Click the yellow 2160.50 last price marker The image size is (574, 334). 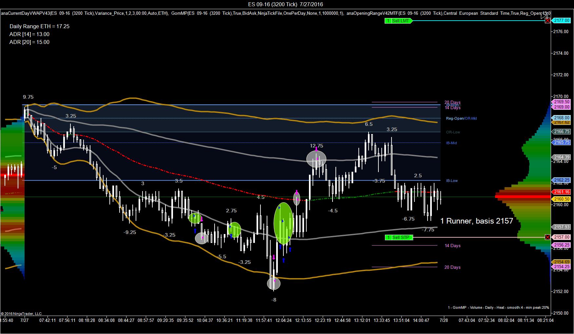click(561, 199)
